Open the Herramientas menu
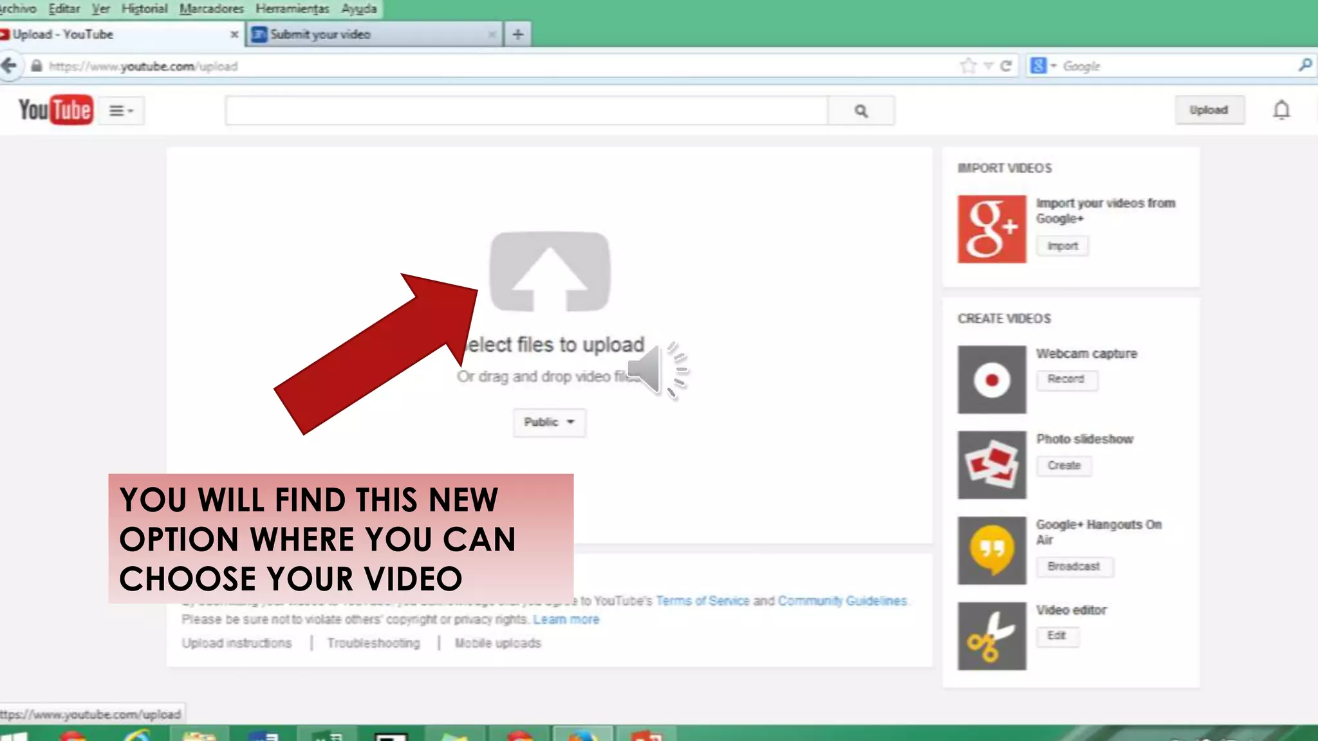 [x=292, y=9]
